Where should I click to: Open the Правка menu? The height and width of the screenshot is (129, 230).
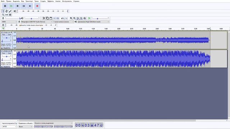pyautogui.click(x=9, y=1)
